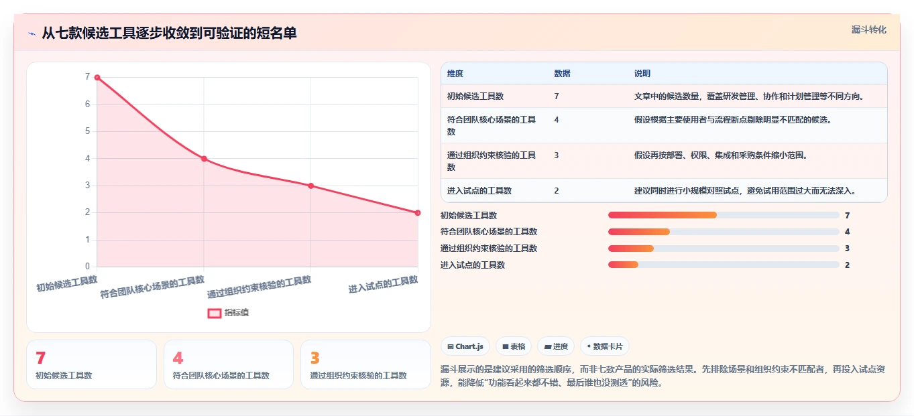The height and width of the screenshot is (416, 914).
Task: Open the 初始候选工具数 stat card showing 7
Action: (91, 364)
